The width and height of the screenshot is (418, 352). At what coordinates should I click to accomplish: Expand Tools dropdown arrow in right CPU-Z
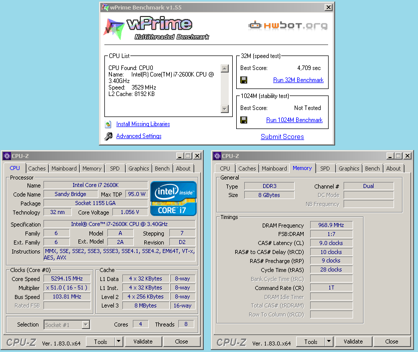[329, 341]
